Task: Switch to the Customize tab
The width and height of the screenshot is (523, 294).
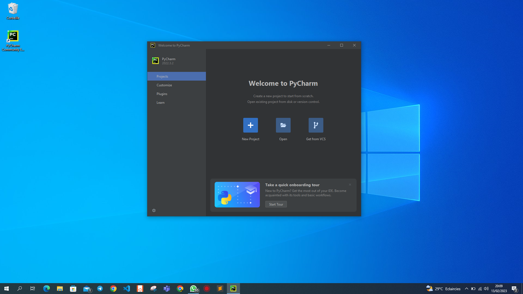Action: [x=177, y=85]
